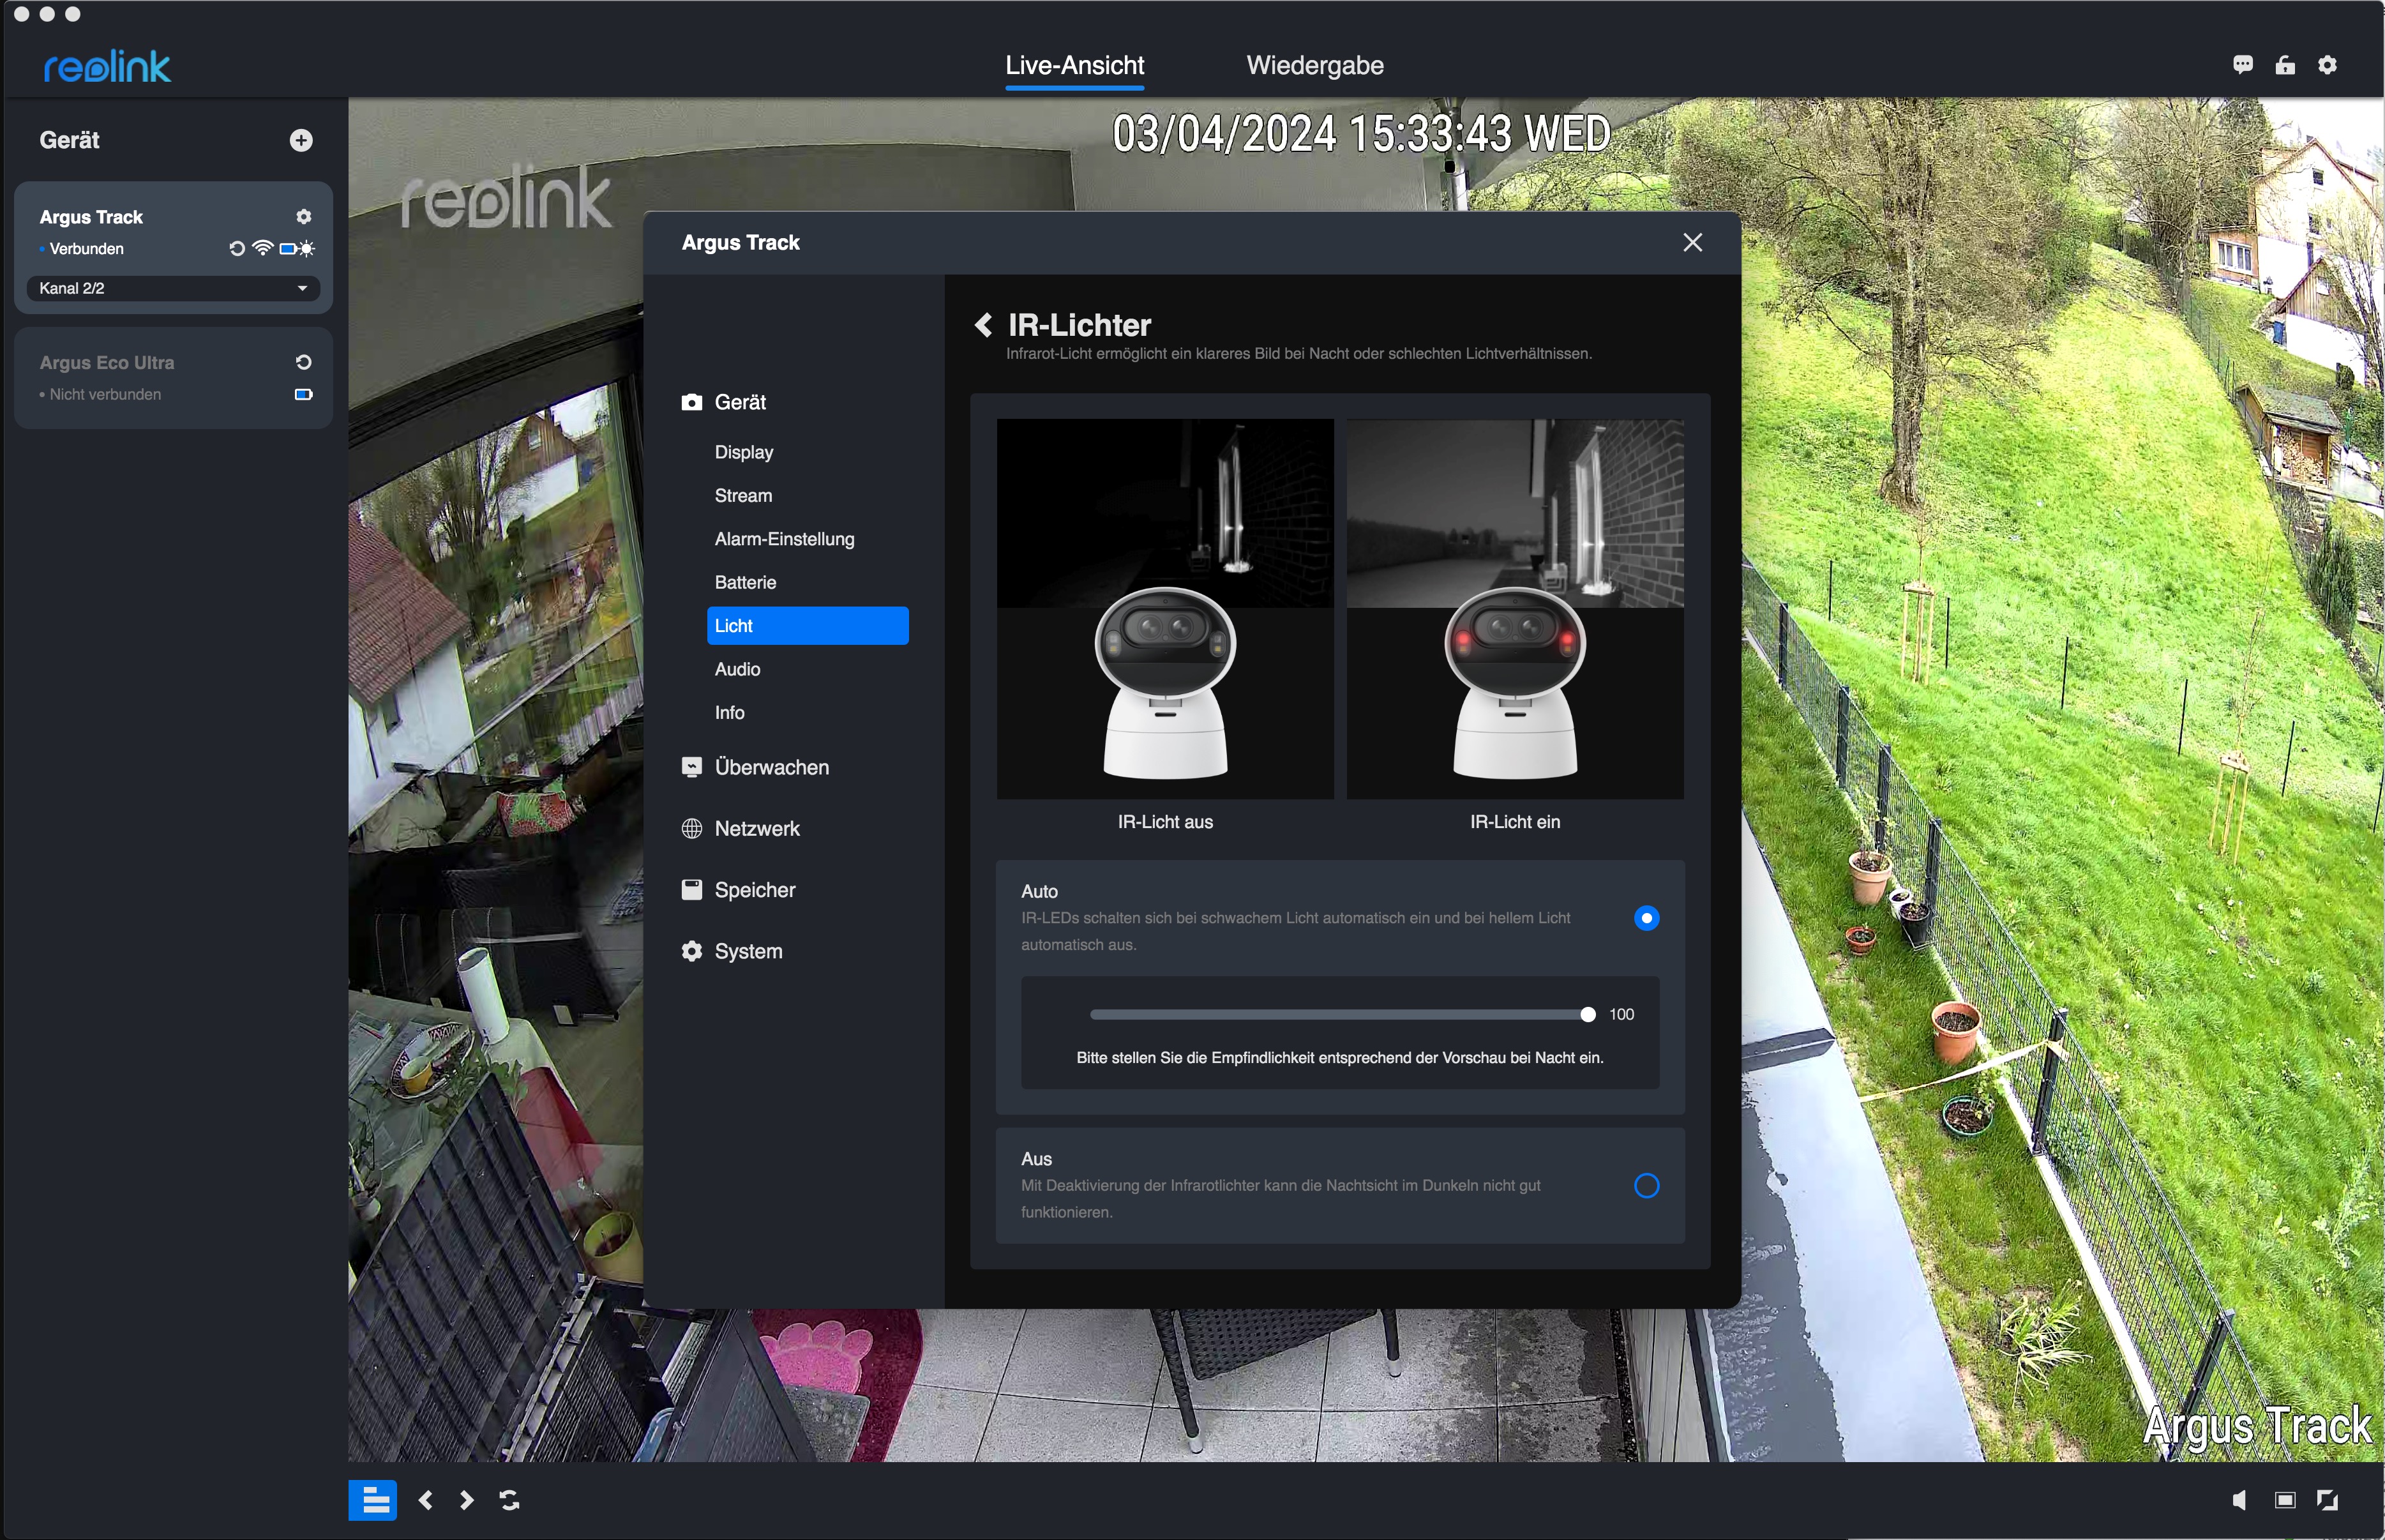2385x1540 pixels.
Task: Open the global settings gear icon
Action: pos(2328,65)
